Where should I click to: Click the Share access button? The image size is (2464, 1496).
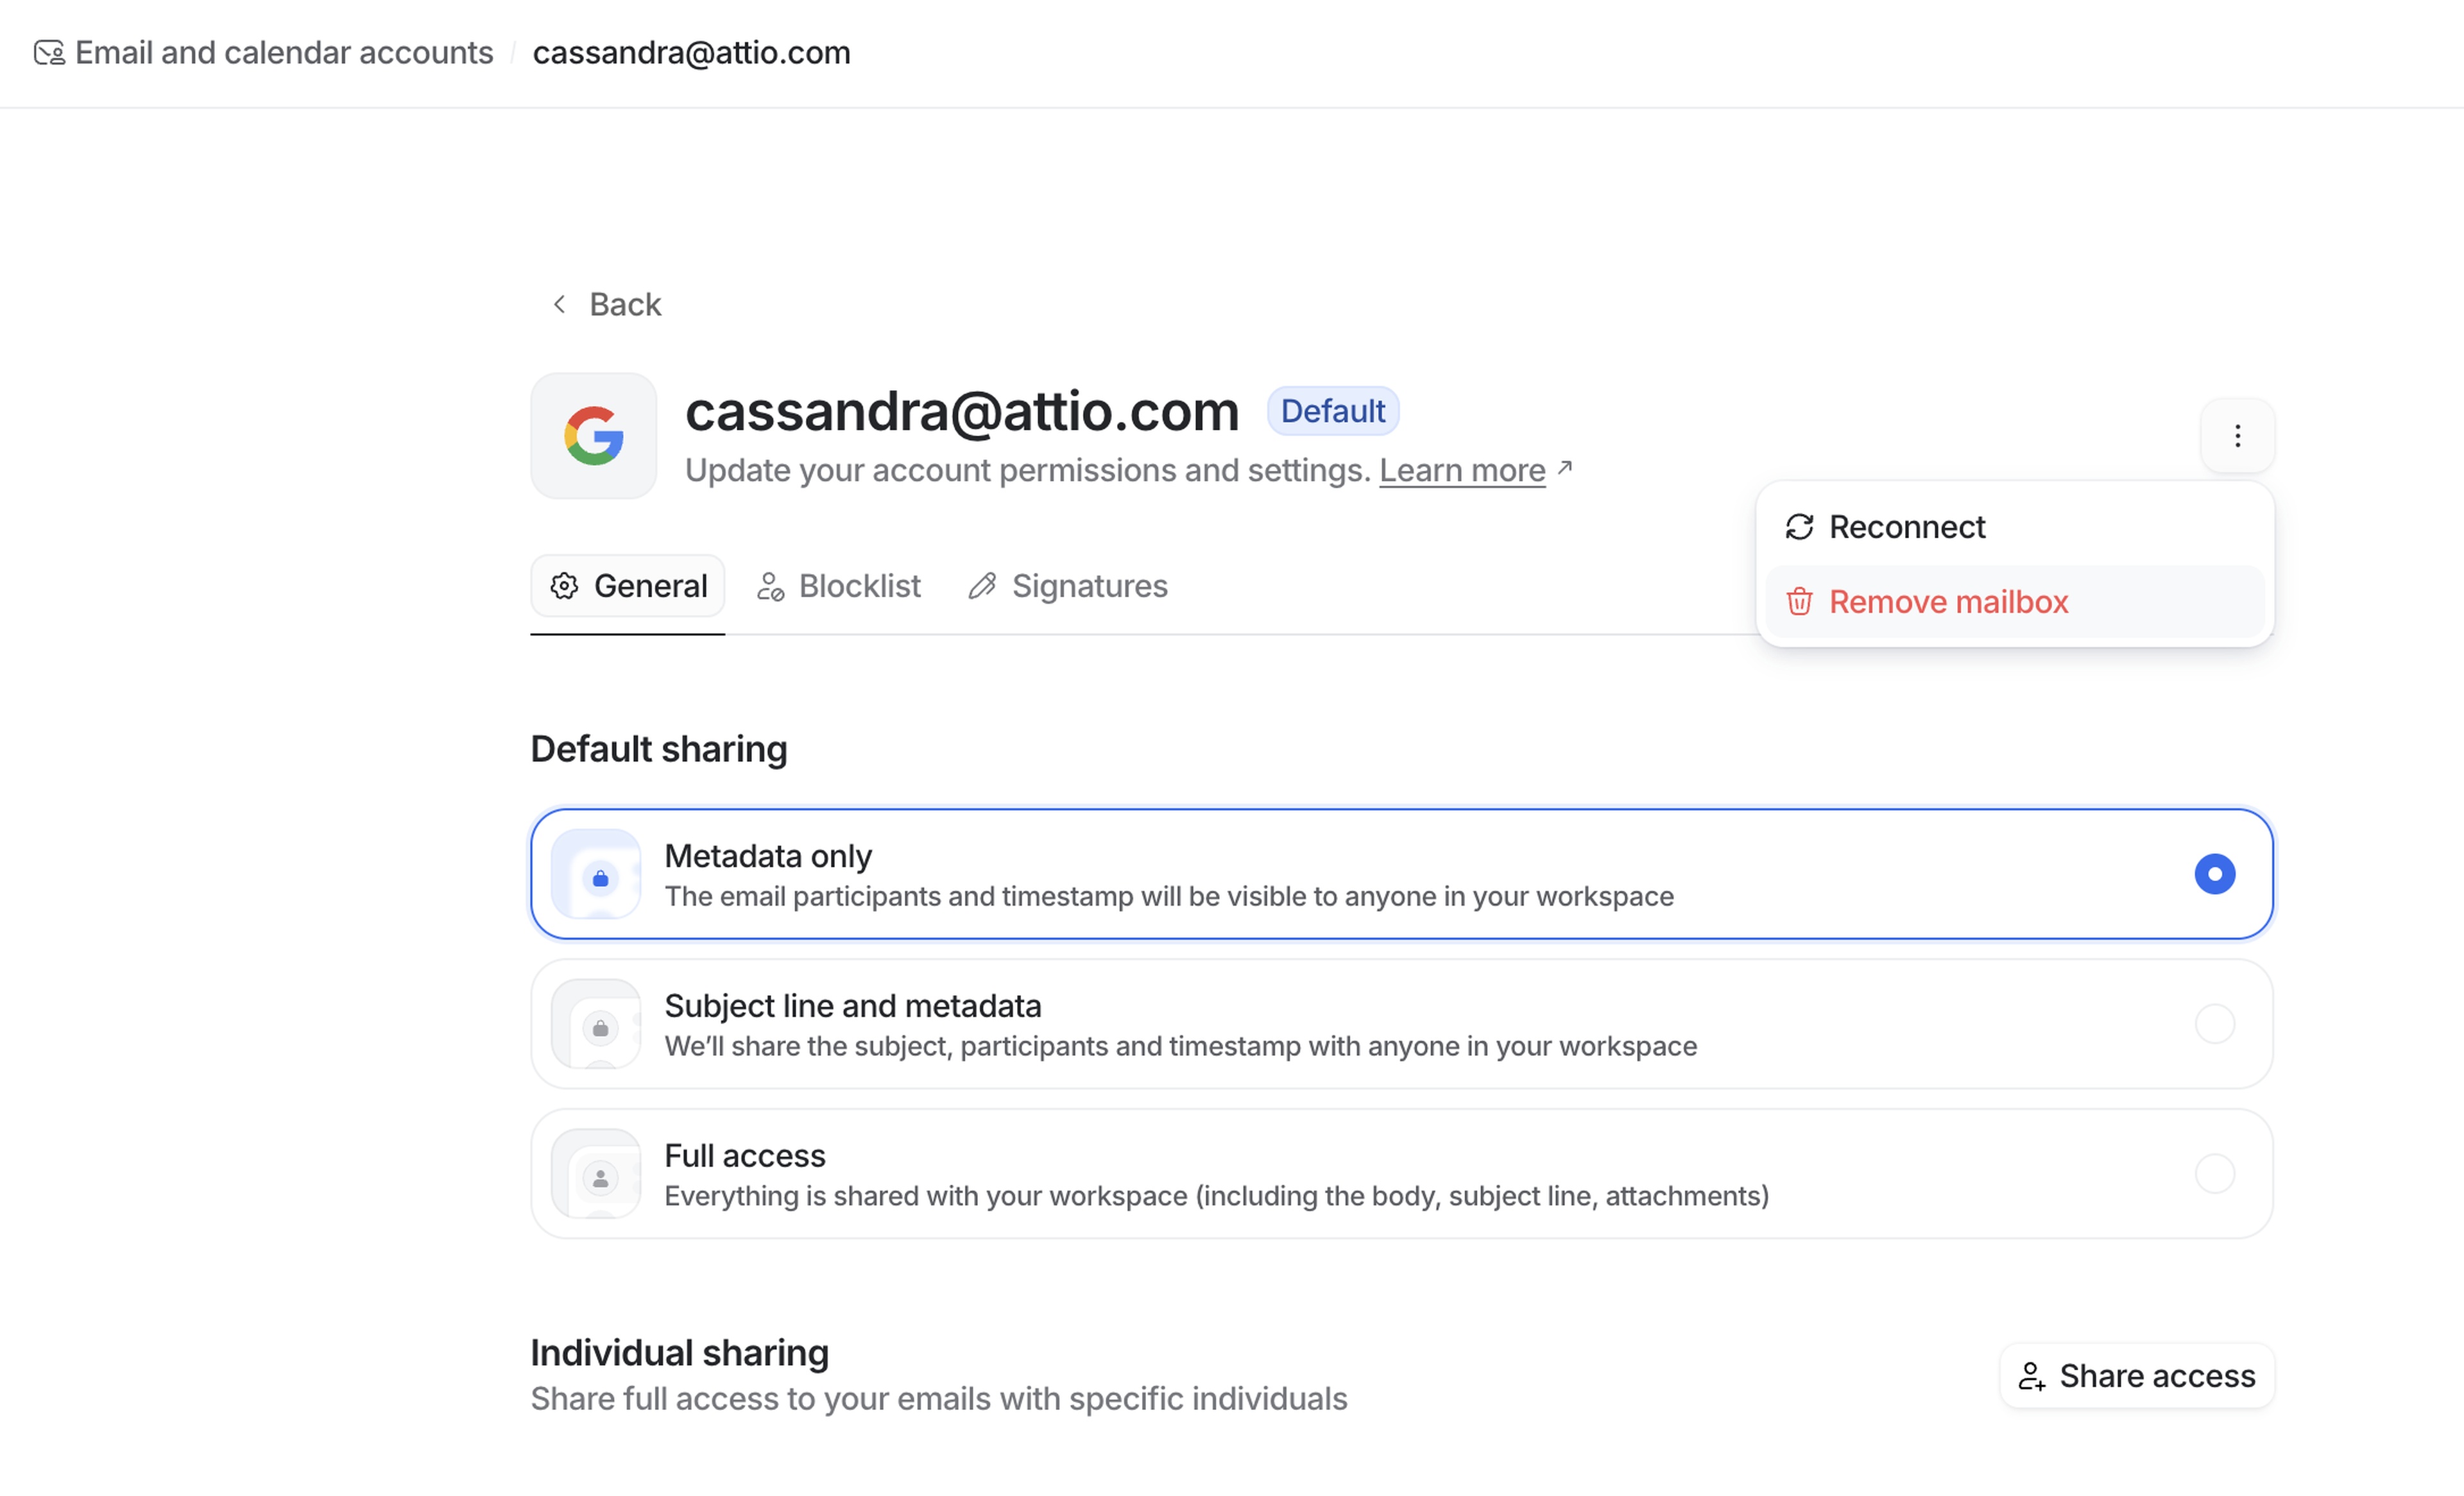(x=2136, y=1376)
